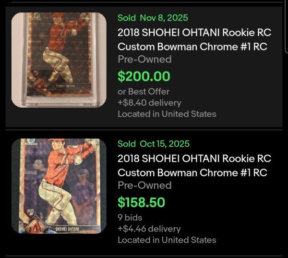The image size is (288, 258).
Task: Open the Ohtani listing sold Nov 8
Action: pyautogui.click(x=194, y=40)
